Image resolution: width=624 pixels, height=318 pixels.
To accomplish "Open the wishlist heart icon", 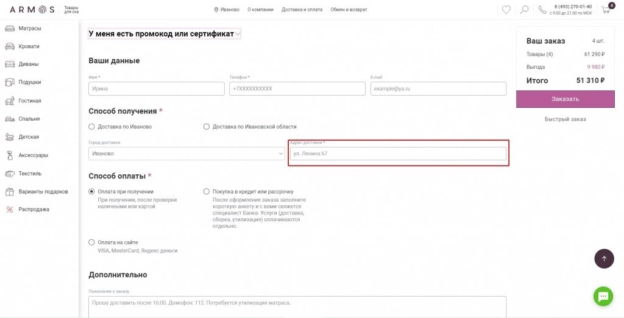I will click(506, 10).
